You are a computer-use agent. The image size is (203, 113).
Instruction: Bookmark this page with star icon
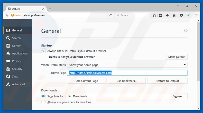click(x=154, y=15)
